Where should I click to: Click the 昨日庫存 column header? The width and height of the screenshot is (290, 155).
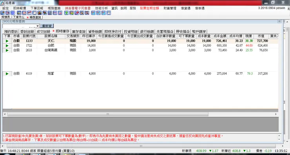[x=89, y=36]
